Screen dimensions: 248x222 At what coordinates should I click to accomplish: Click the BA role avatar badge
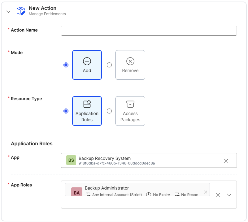coord(77,193)
